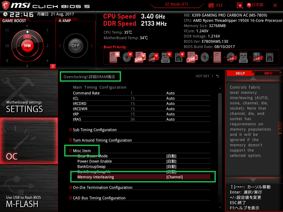The image size is (283, 212).
Task: Go back using the return arrow icon
Action: [218, 76]
